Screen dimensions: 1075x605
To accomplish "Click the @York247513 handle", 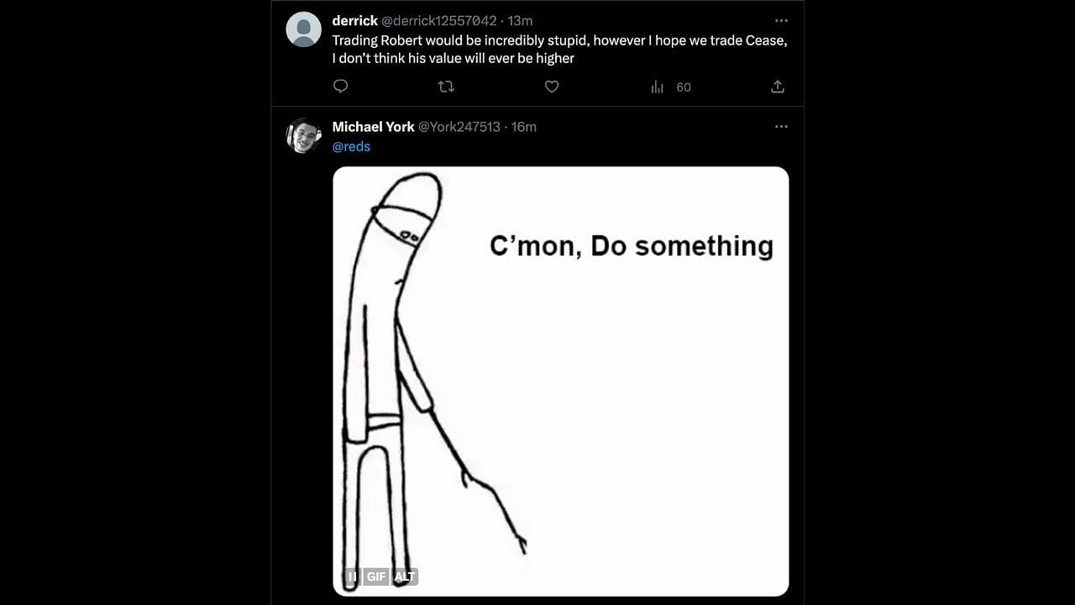I will tap(459, 126).
